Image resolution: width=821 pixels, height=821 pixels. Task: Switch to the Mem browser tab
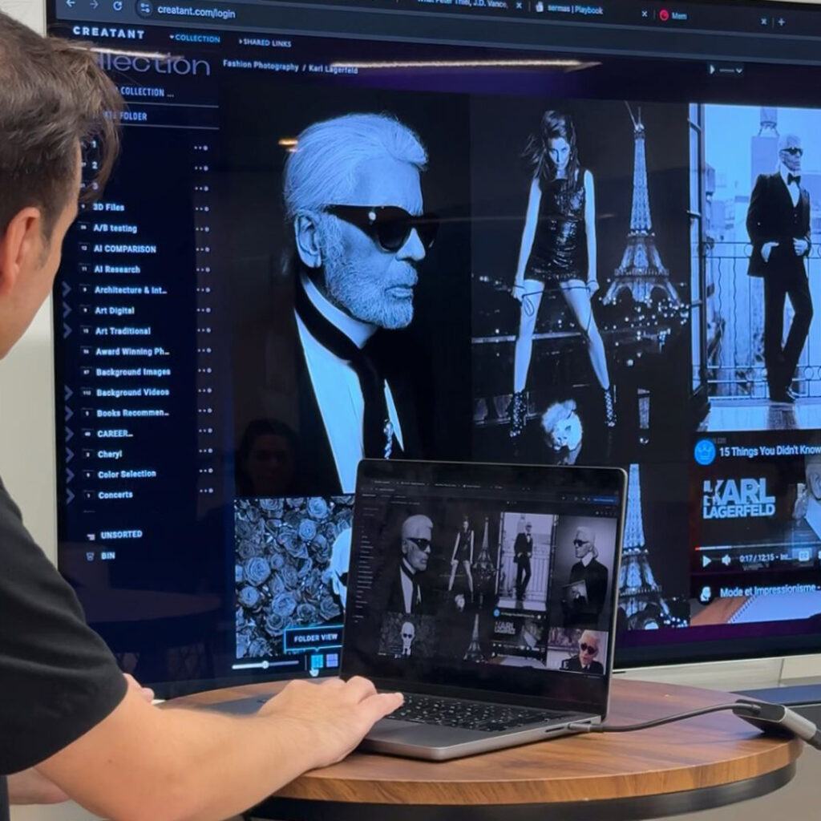pyautogui.click(x=673, y=16)
